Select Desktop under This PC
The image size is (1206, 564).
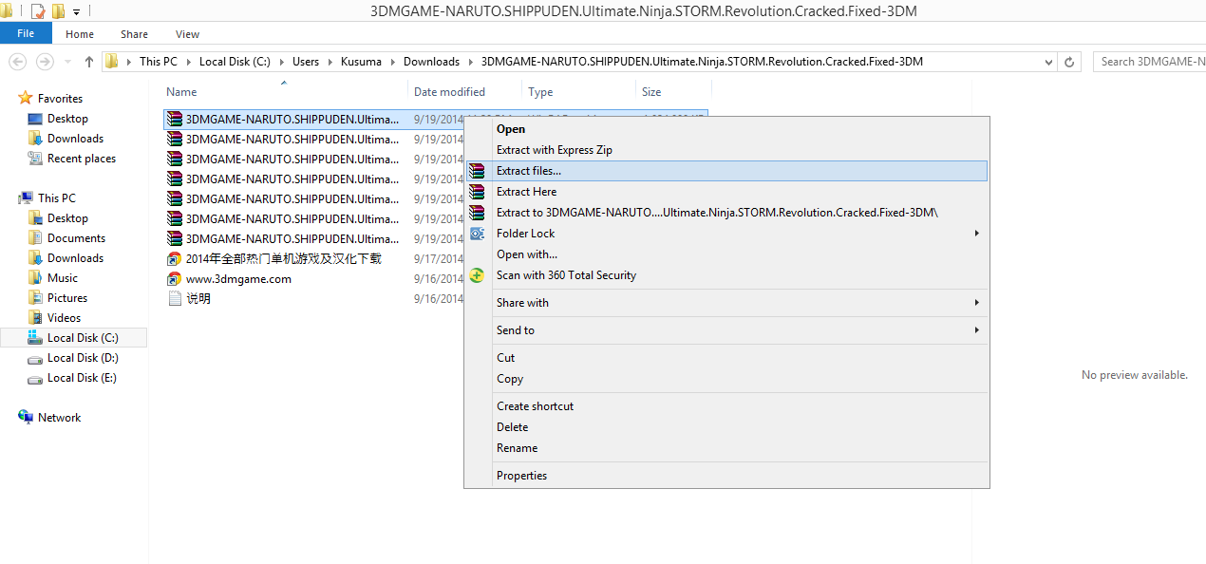pyautogui.click(x=67, y=218)
